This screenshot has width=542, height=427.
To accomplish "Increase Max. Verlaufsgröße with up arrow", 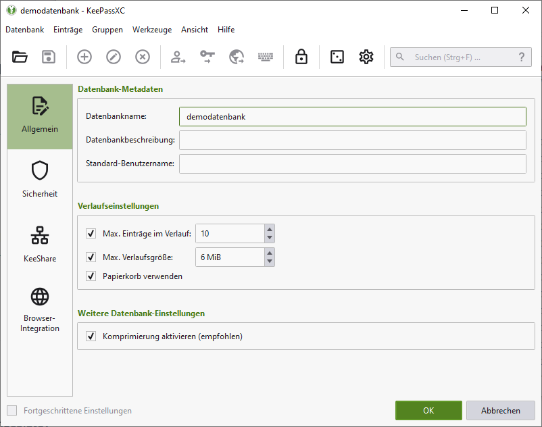I will [270, 253].
